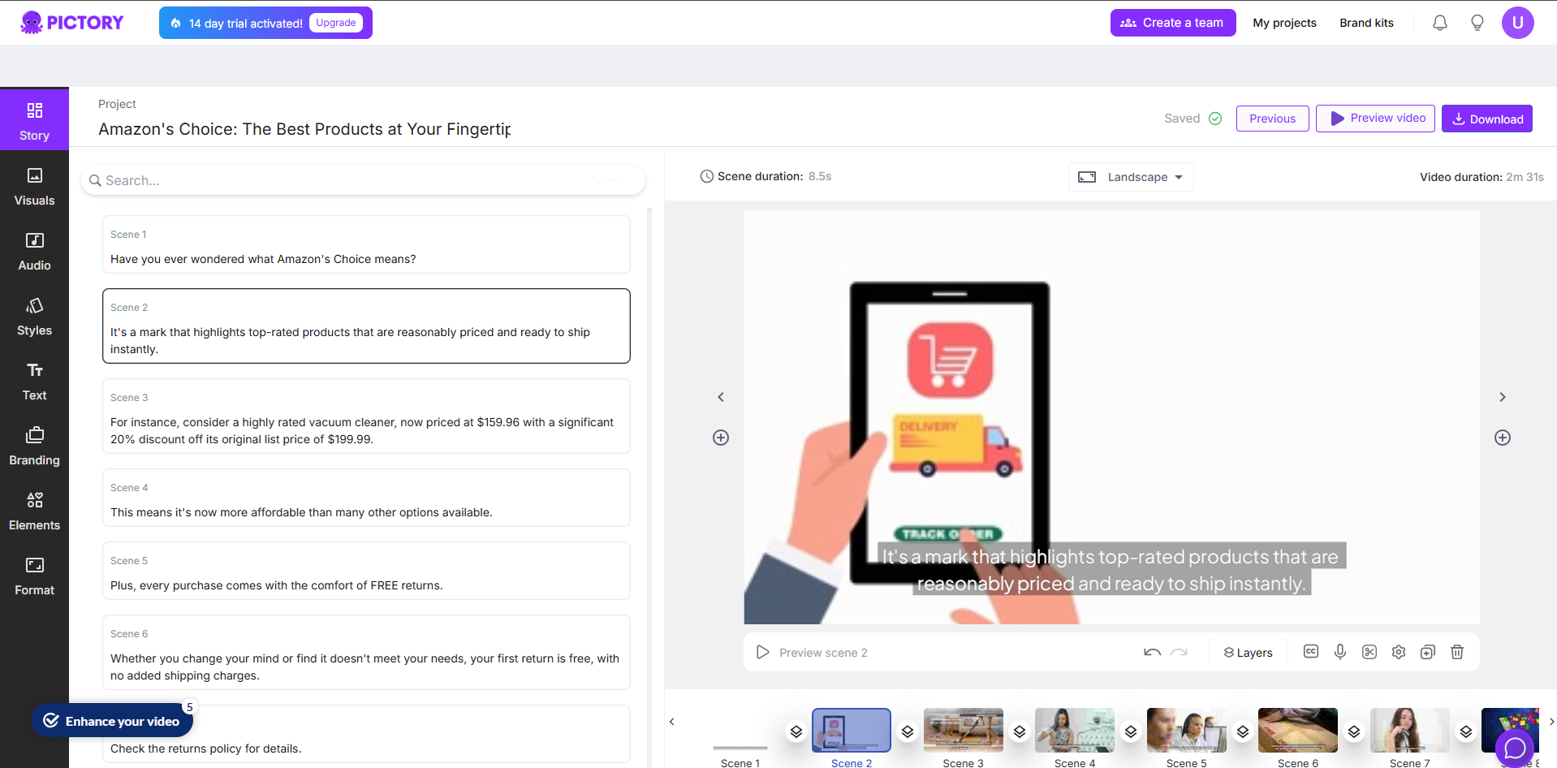The width and height of the screenshot is (1557, 768).
Task: Open the user avatar menu
Action: pyautogui.click(x=1517, y=23)
